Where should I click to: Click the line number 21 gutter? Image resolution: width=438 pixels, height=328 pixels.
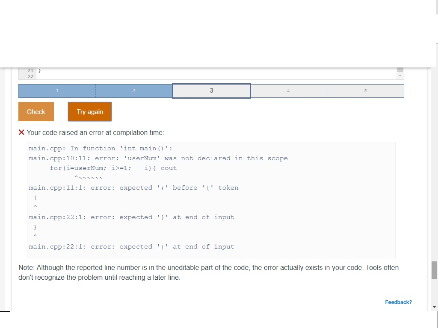tap(30, 70)
